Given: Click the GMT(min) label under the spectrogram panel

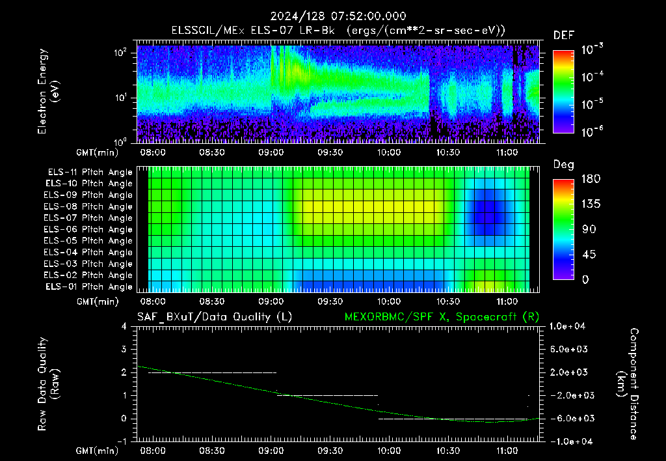Looking at the screenshot, I should (x=98, y=152).
